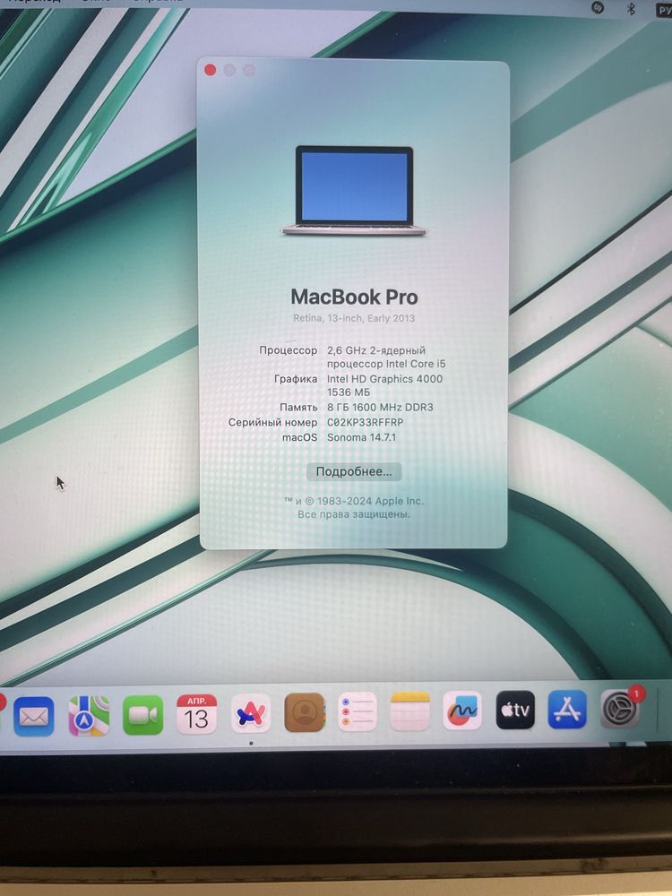Open the Apple TV app

pyautogui.click(x=515, y=710)
